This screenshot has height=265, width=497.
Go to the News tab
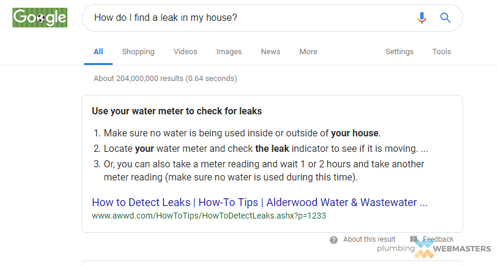[271, 52]
